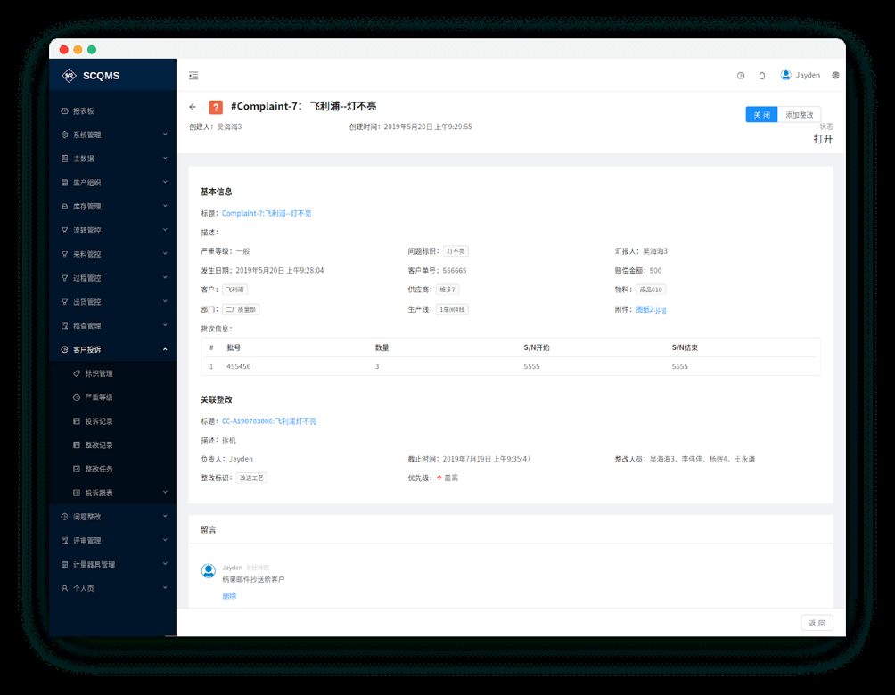Select the 来料管控 menu item
Image resolution: width=895 pixels, height=695 pixels.
pyautogui.click(x=112, y=255)
